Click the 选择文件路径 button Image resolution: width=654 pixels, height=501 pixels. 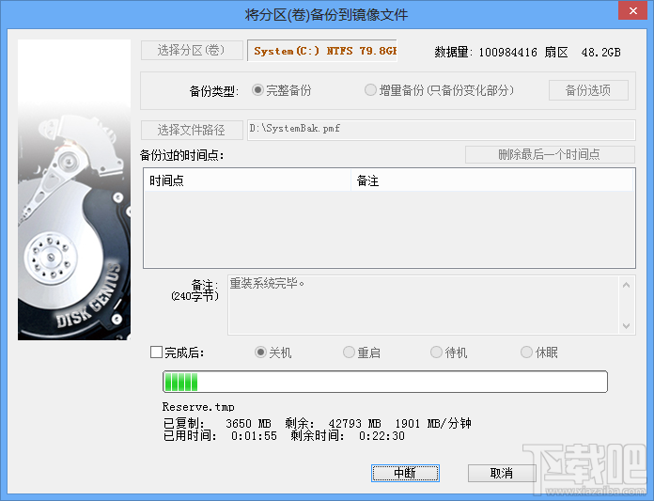[x=192, y=130]
